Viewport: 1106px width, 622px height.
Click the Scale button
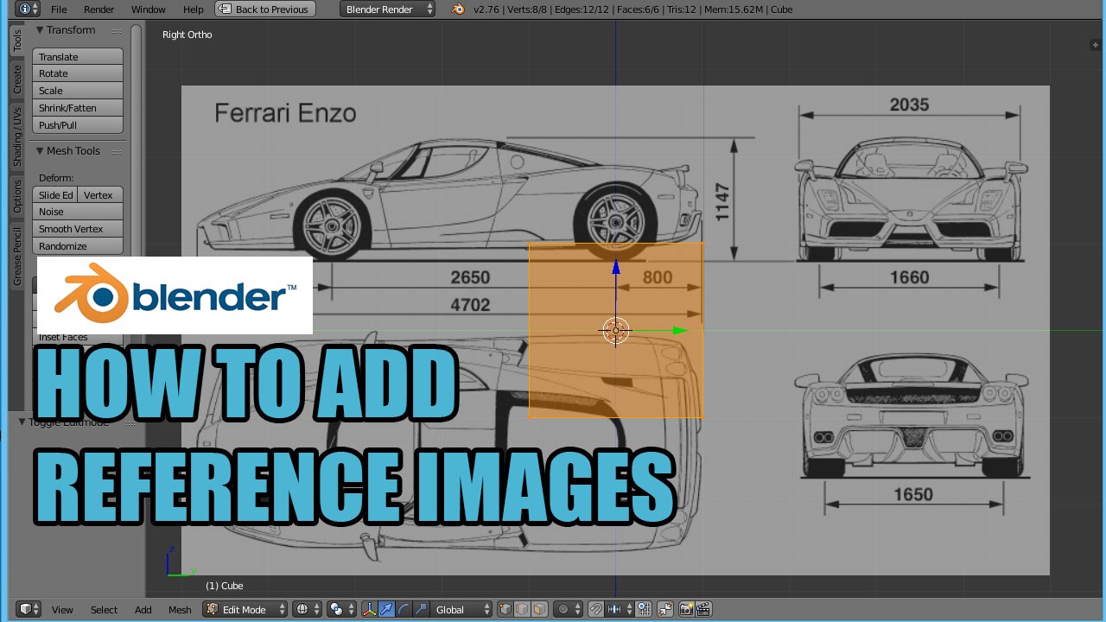coord(78,91)
